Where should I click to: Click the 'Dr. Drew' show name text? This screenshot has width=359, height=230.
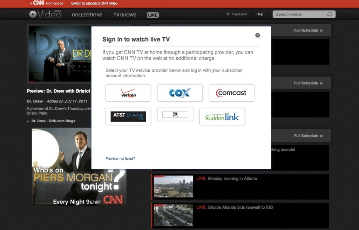tap(35, 101)
